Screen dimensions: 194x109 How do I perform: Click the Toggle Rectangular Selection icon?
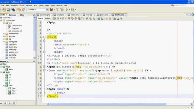point(82,18)
